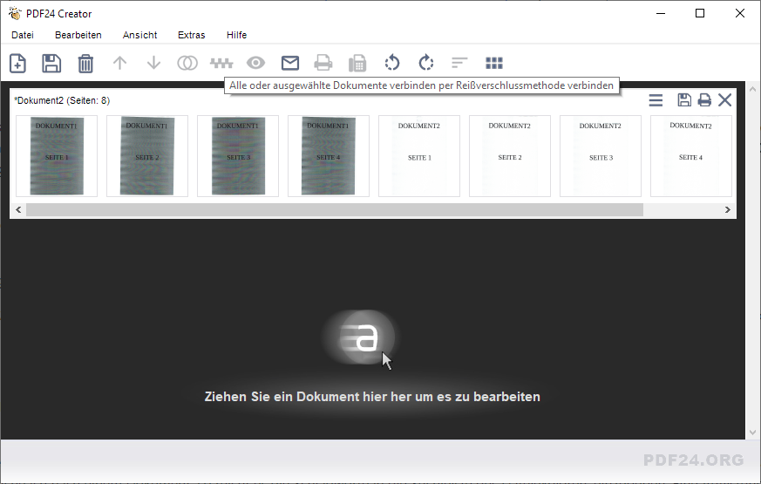Click the new document icon in toolbar

point(17,63)
